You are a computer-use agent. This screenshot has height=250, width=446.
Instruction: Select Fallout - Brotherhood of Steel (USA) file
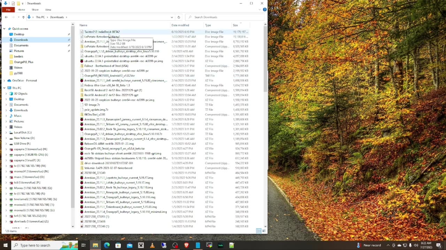pos(106,66)
